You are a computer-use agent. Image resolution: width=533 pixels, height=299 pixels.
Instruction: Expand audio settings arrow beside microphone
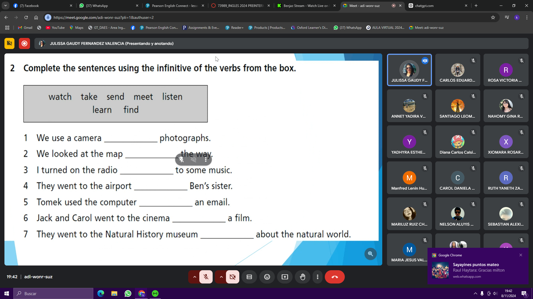[x=195, y=277]
